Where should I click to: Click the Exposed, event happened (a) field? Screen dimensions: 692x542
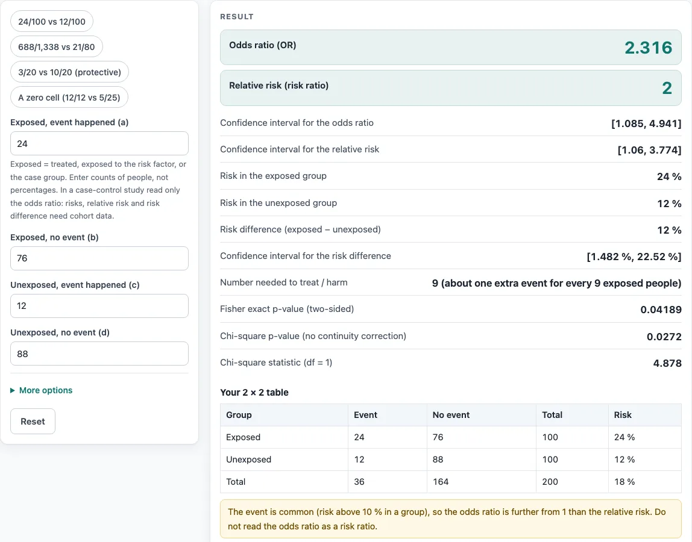(99, 143)
